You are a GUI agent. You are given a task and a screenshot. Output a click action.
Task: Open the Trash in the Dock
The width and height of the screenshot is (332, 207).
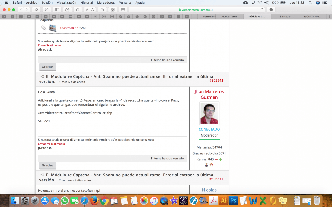point(317,201)
